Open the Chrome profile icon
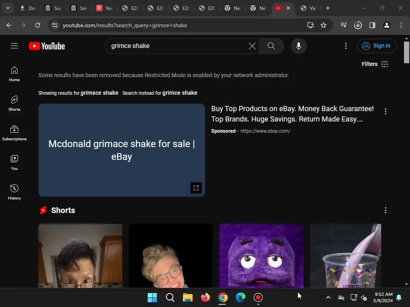The width and height of the screenshot is (410, 307). (386, 25)
